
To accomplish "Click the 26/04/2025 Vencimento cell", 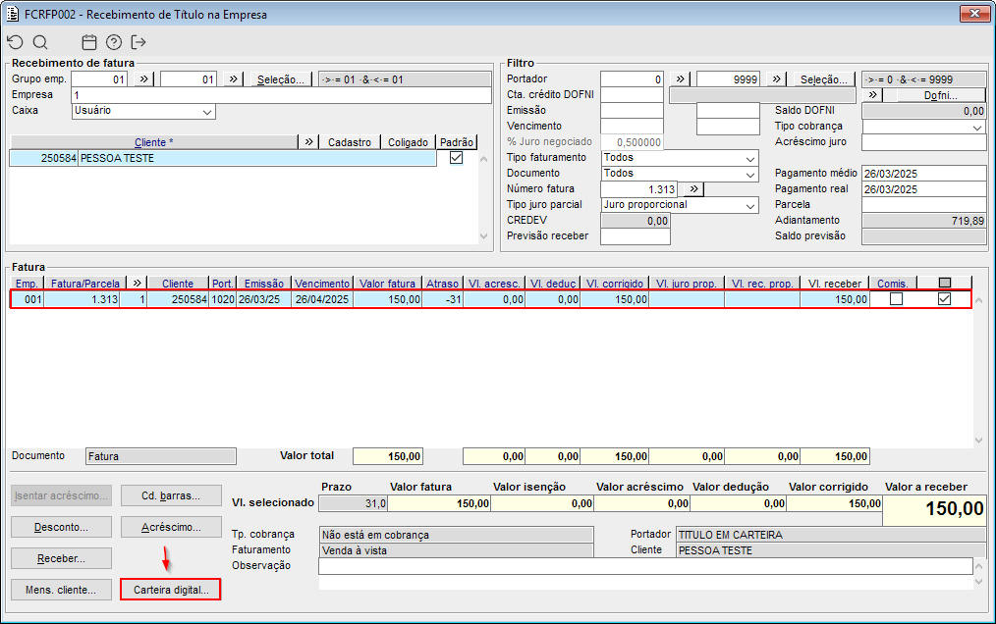I will [322, 299].
